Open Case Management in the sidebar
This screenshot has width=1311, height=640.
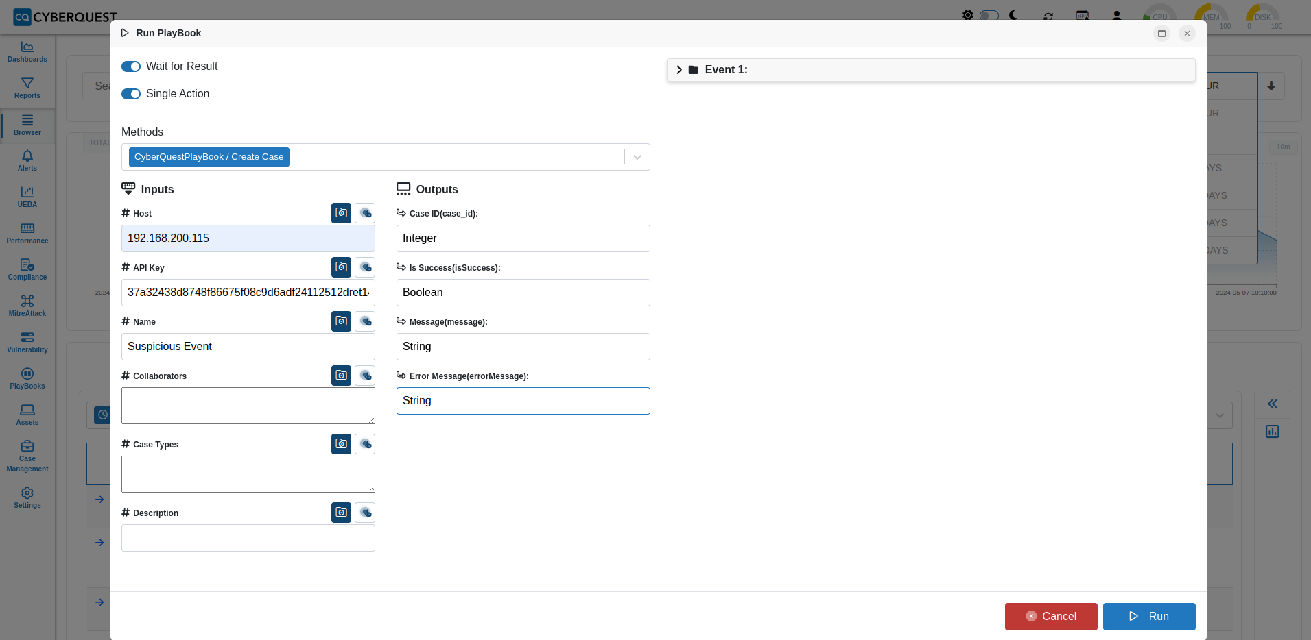click(x=27, y=456)
